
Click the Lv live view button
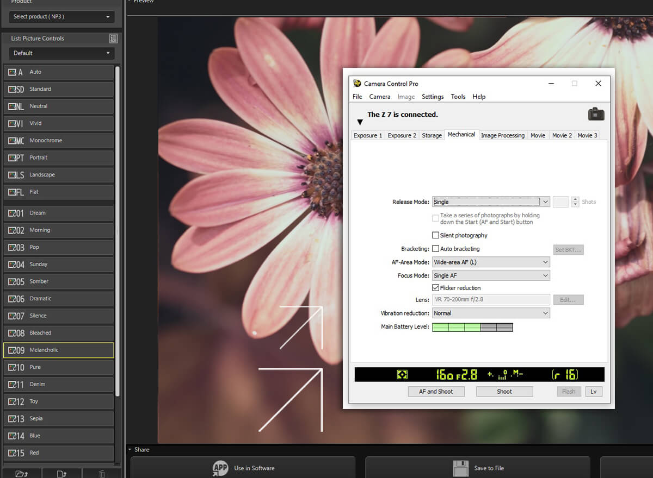[594, 391]
